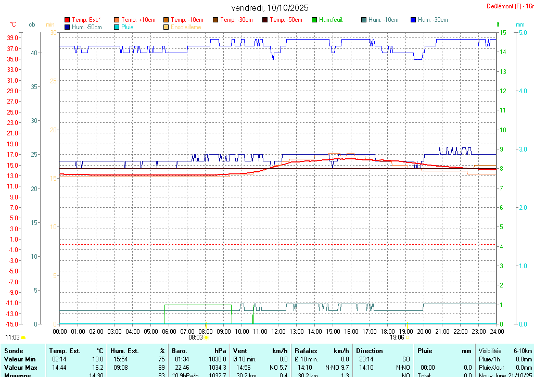
Task: Click the sunset marker at 19:06
Action: pos(407,337)
